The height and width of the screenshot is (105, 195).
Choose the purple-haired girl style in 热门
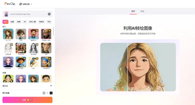click(x=8, y=62)
